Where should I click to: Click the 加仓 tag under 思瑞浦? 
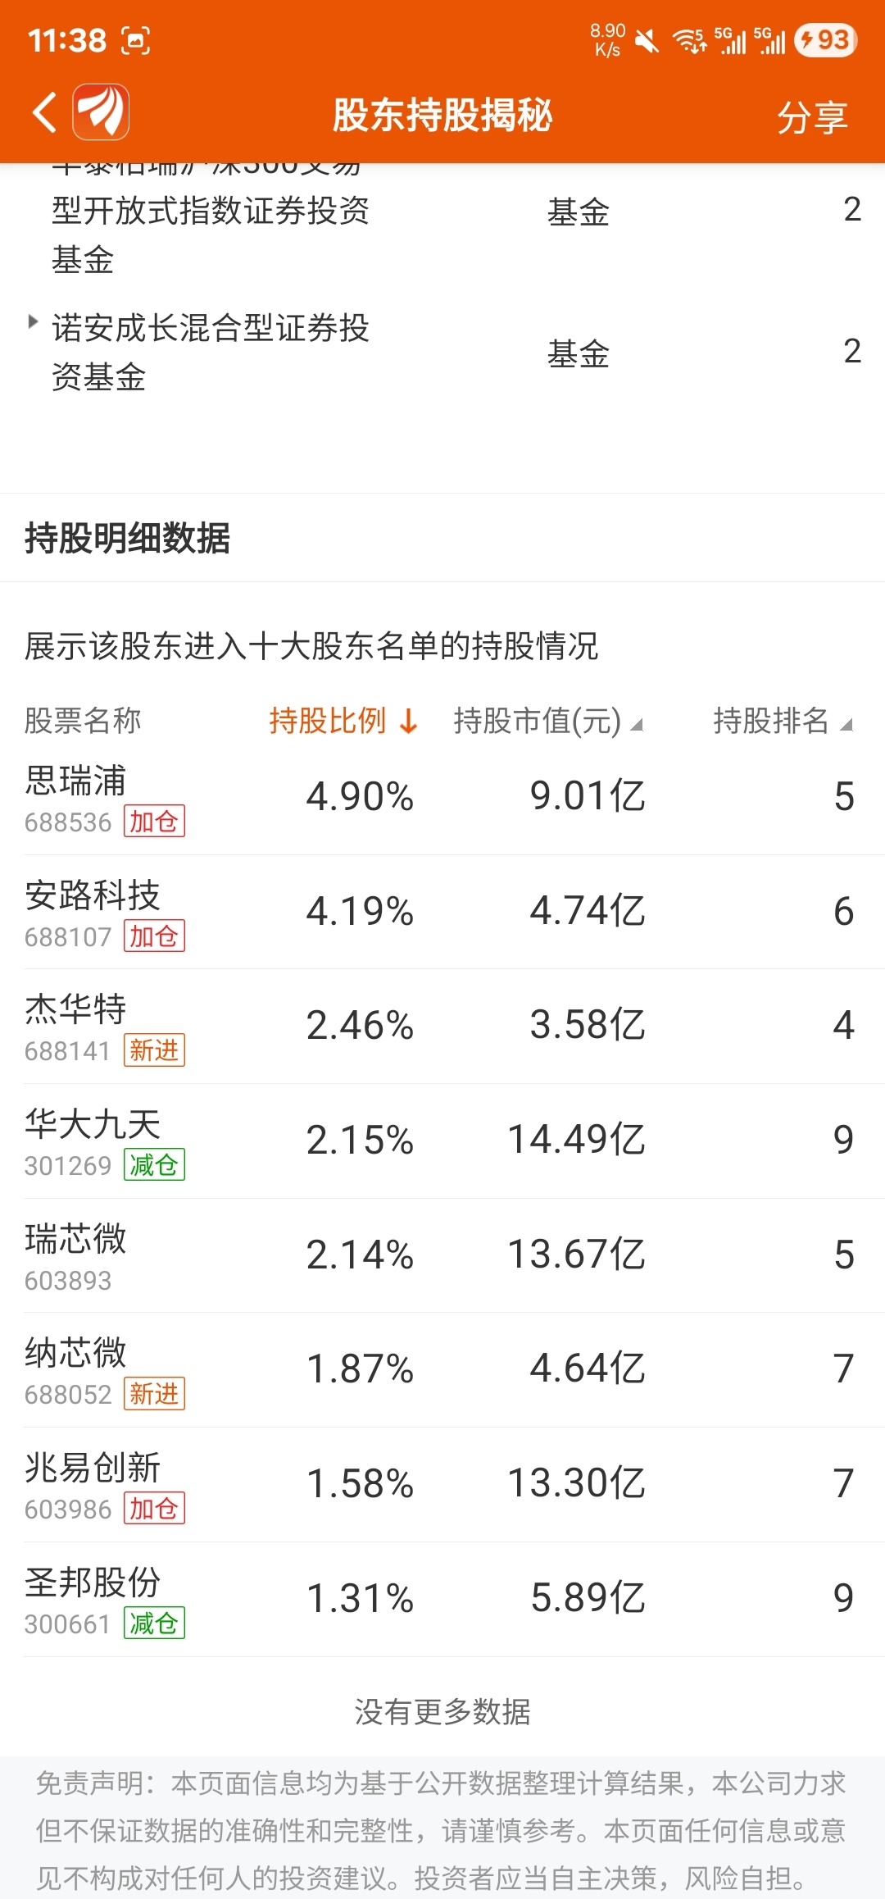coord(154,821)
